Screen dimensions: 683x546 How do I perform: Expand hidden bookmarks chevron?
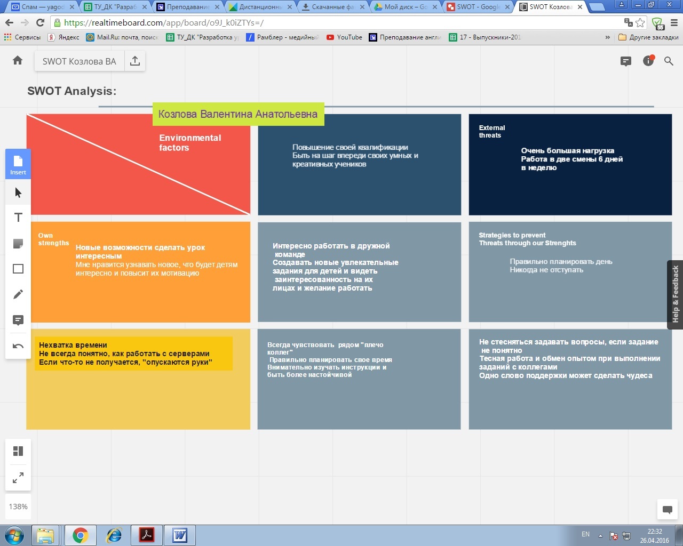[x=607, y=37]
